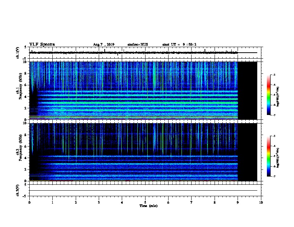Click time-axis tick label "4"
Image resolution: width=294 pixels, height=227 pixels.
(x=122, y=202)
